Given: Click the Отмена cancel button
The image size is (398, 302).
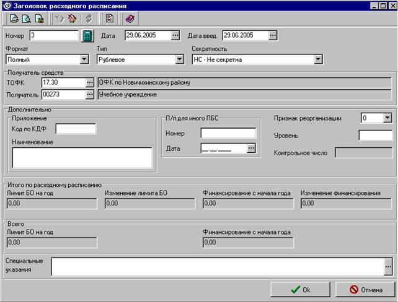Looking at the screenshot, I should pyautogui.click(x=366, y=290).
